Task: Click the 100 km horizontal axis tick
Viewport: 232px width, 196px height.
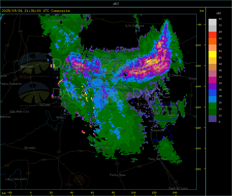Action: click(134, 192)
